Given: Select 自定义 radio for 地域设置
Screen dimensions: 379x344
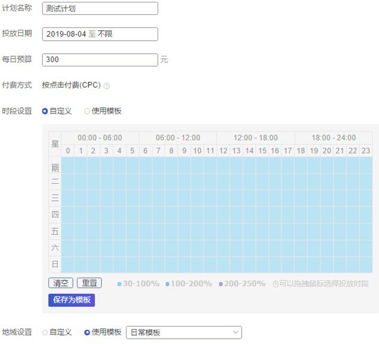Looking at the screenshot, I should (45, 333).
